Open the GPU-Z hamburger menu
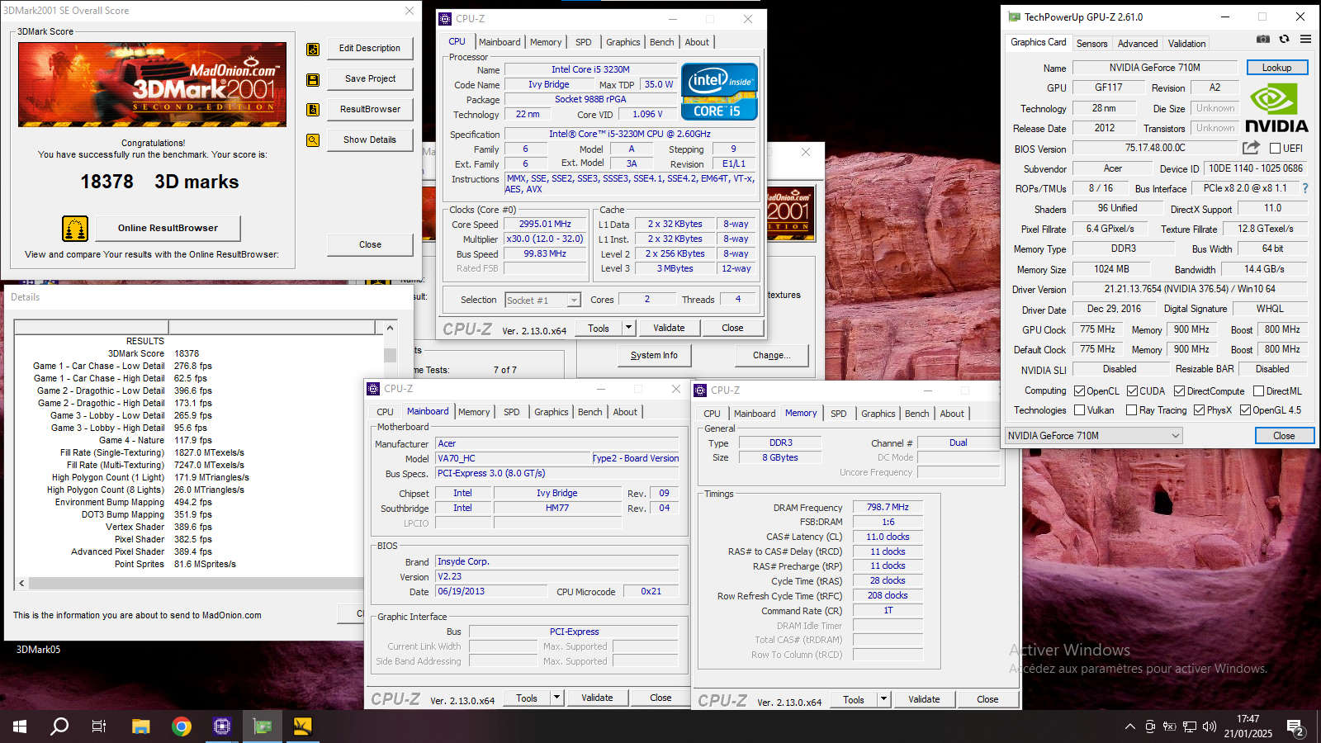 click(1305, 39)
